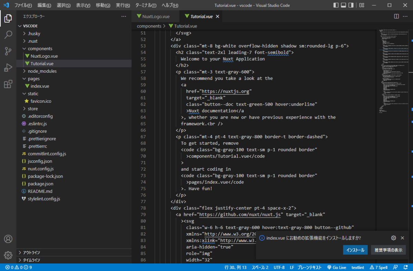Image resolution: width=413 pixels, height=271 pixels.
Task: Expand the アウトライン section
Action: tap(74, 252)
